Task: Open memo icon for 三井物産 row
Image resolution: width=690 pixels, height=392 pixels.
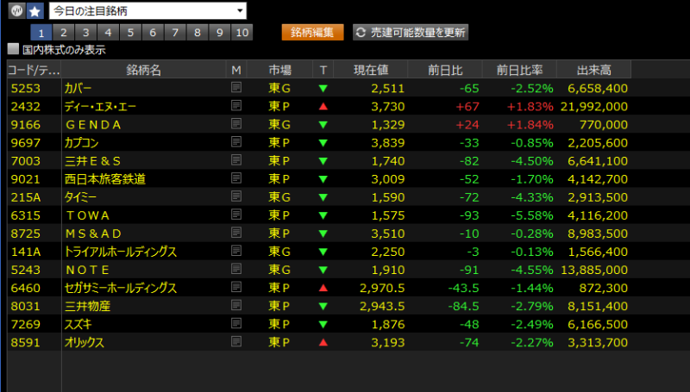Action: coord(236,306)
